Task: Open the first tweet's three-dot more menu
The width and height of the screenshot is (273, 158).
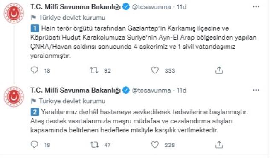Action: pos(256,7)
